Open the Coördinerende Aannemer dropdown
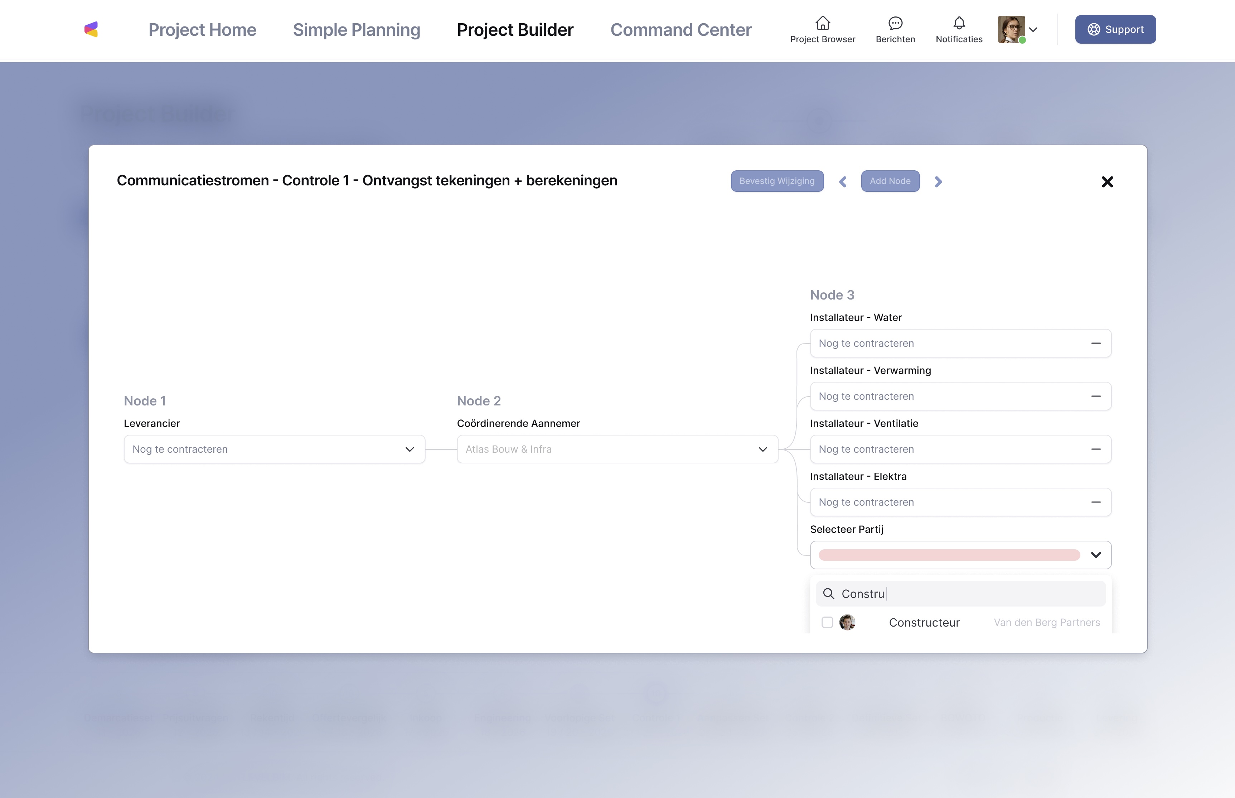1235x798 pixels. click(762, 449)
